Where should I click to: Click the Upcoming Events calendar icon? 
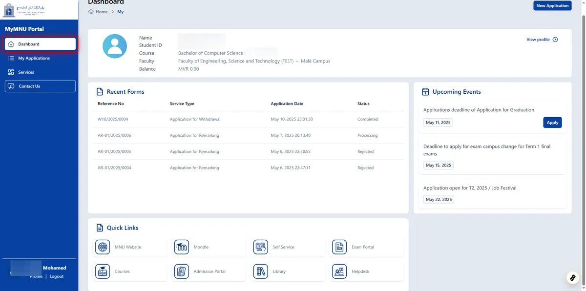pos(425,92)
